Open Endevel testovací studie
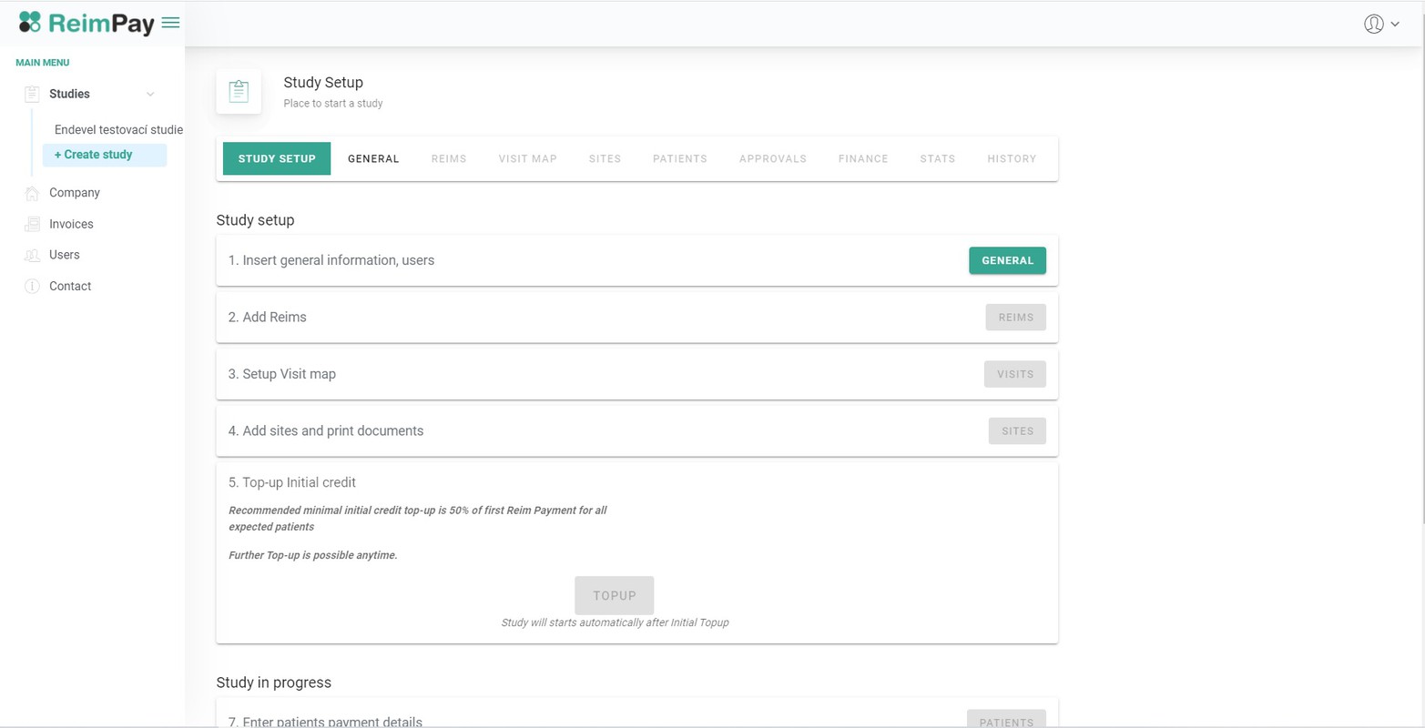The image size is (1425, 728). point(118,130)
